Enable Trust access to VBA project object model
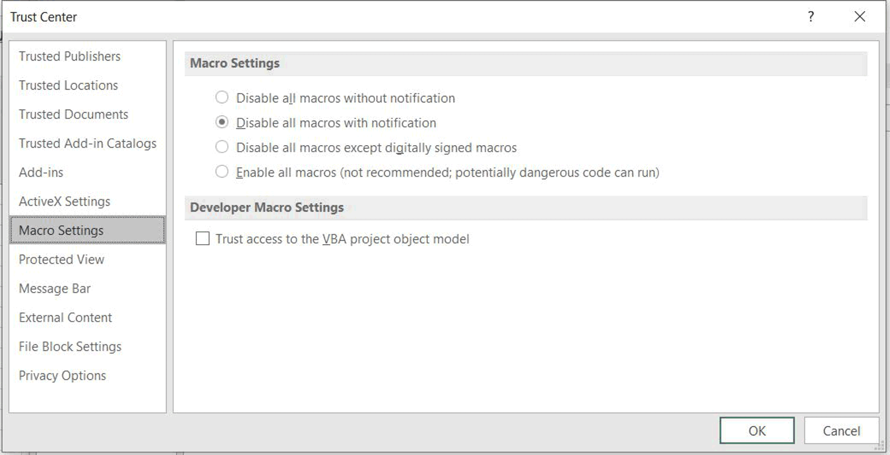Image resolution: width=890 pixels, height=455 pixels. click(203, 239)
